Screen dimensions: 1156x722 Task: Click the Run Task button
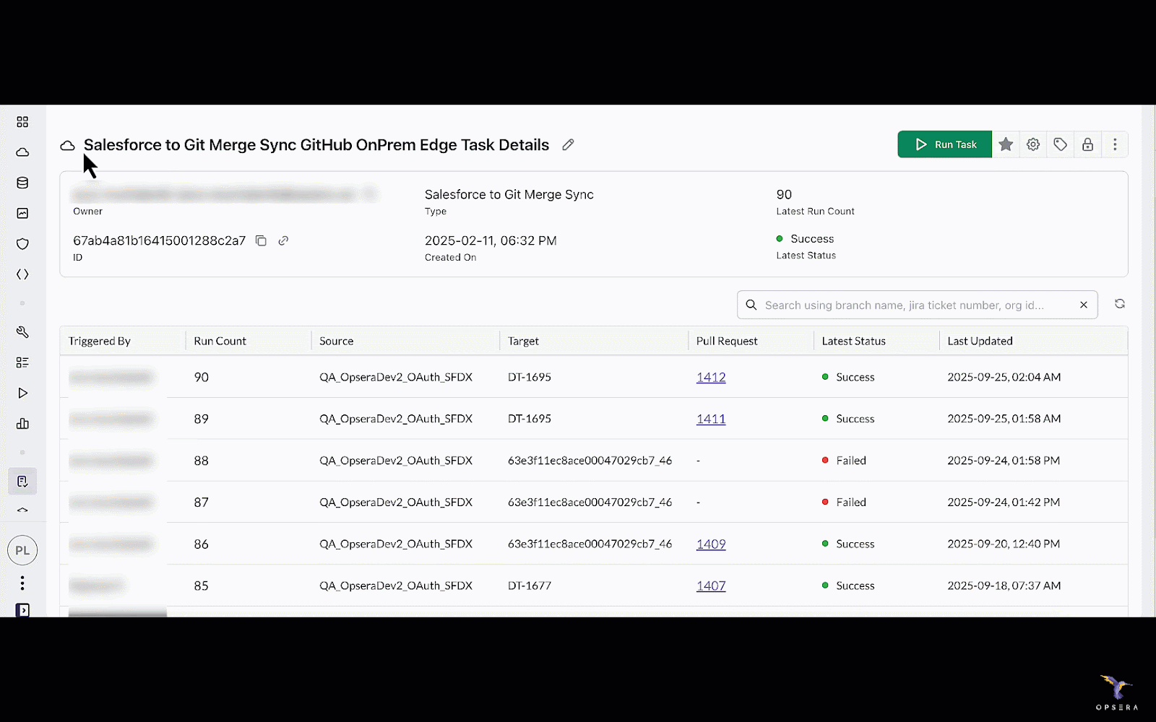tap(944, 144)
